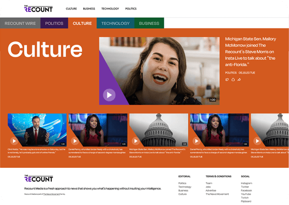Screen dimensions: 289x205
Task: Open the large featured video thumbnail
Action: tap(159, 71)
